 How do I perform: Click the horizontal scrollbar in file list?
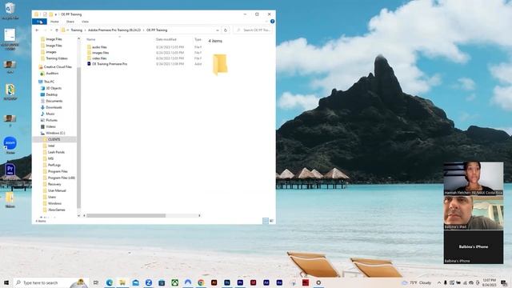click(126, 215)
